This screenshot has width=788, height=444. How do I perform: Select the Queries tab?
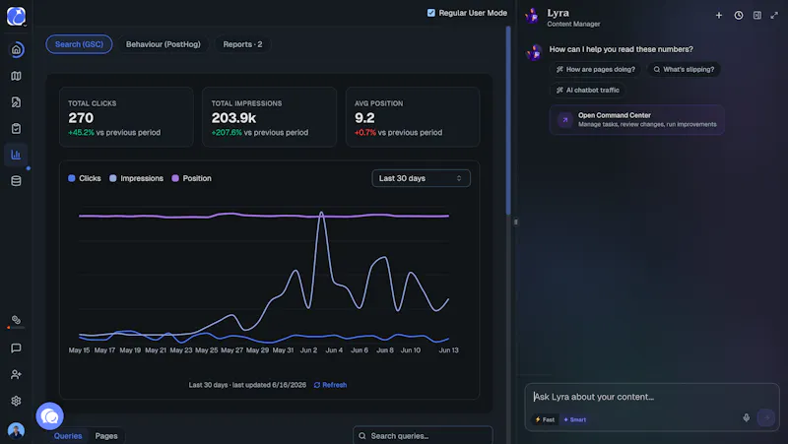(x=68, y=436)
